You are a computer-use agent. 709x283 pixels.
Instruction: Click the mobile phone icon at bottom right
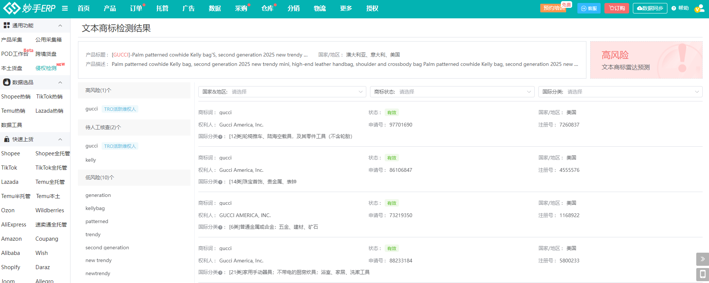click(x=703, y=274)
